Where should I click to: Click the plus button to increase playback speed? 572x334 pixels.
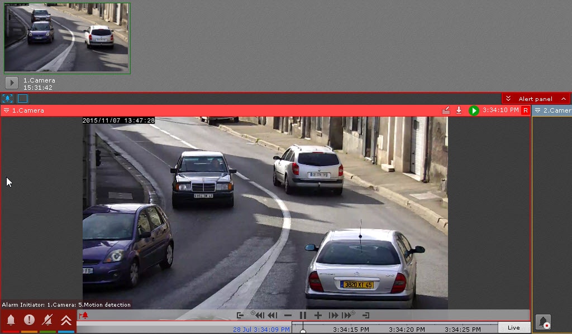[318, 316]
